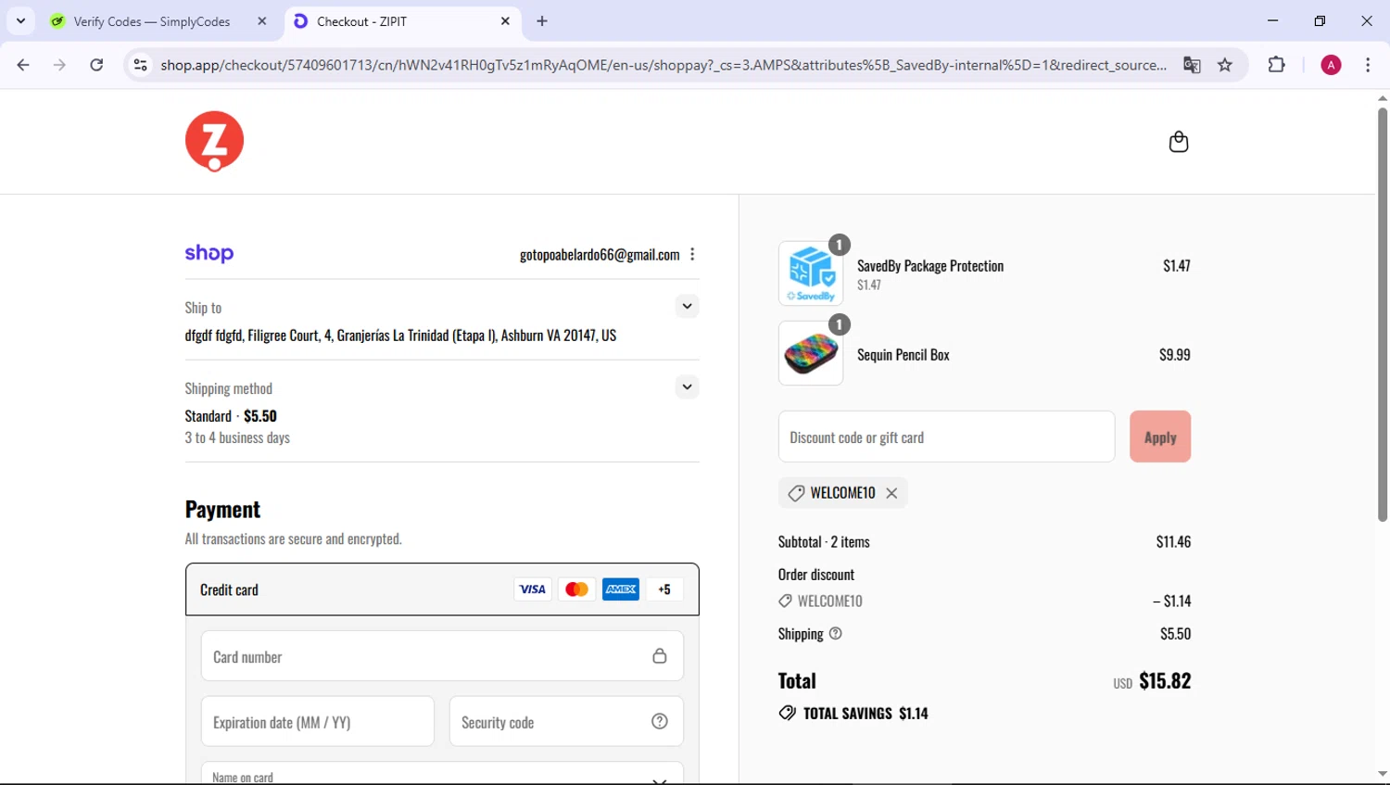Expand the Ship to address section

(687, 306)
